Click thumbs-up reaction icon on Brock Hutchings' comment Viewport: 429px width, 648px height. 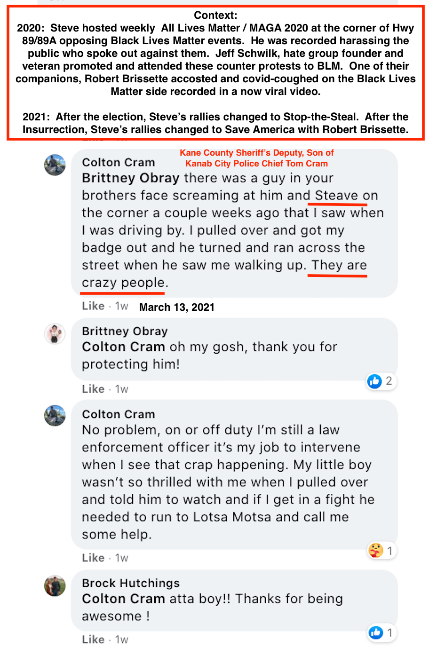coord(376,632)
